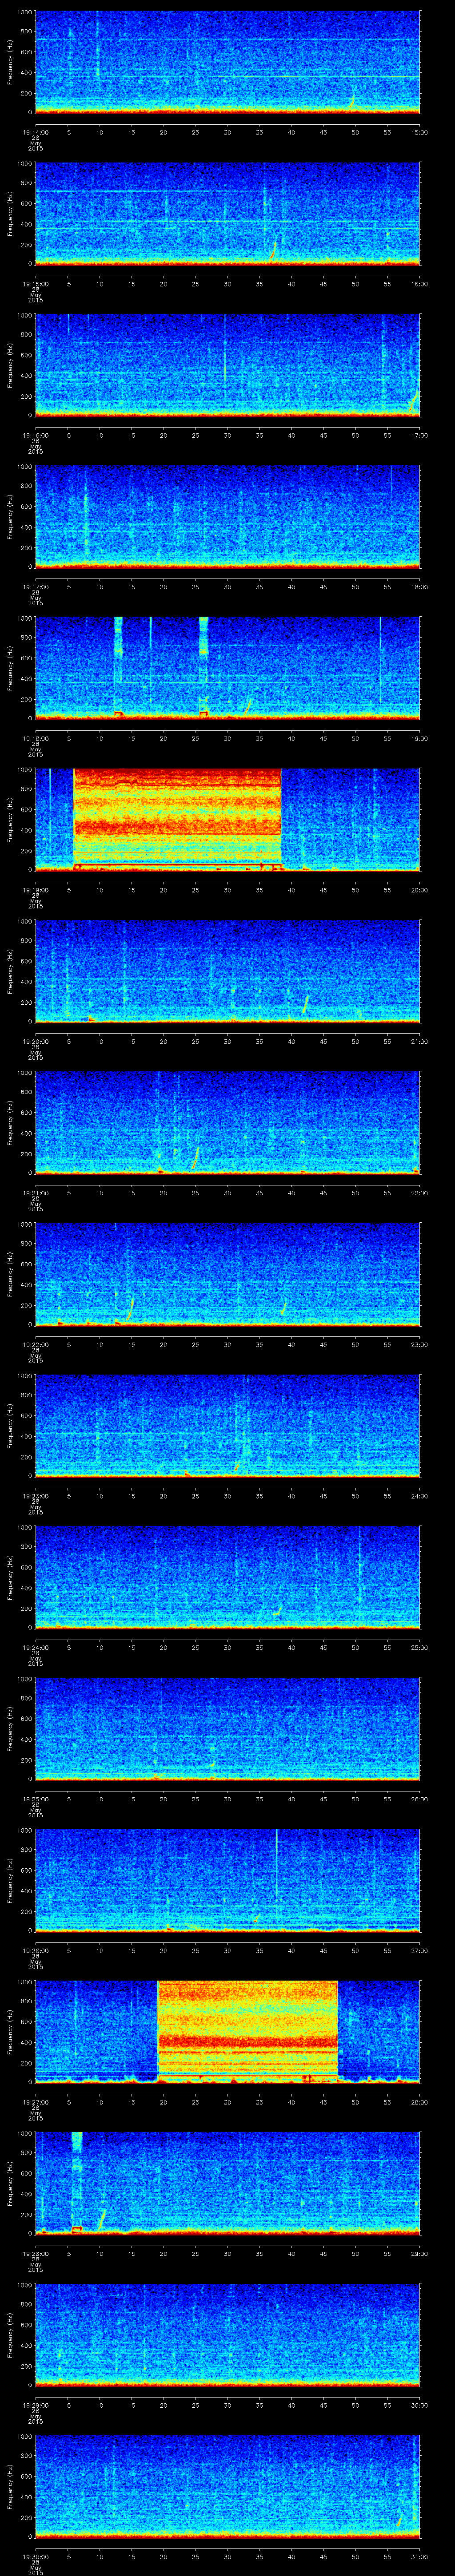Click the spectrogram panel starting at 19:26:00
The height and width of the screenshot is (2576, 455).
(x=228, y=1880)
